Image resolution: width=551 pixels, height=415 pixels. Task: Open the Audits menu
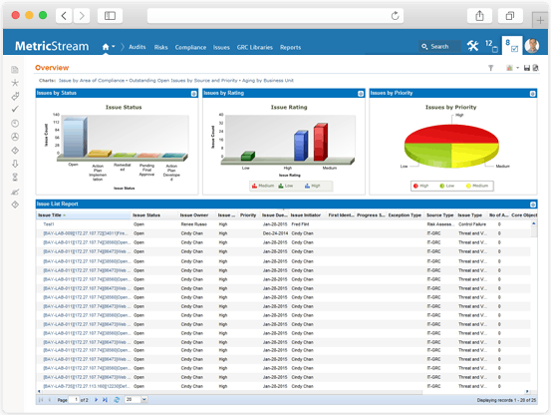138,47
